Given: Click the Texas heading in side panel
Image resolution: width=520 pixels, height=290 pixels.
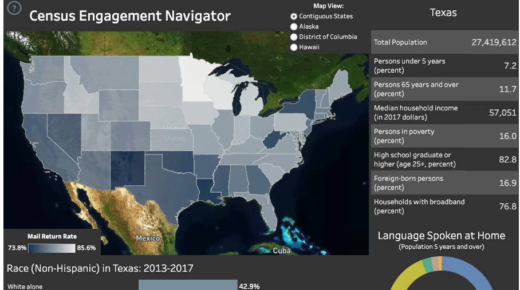Looking at the screenshot, I should tap(443, 13).
